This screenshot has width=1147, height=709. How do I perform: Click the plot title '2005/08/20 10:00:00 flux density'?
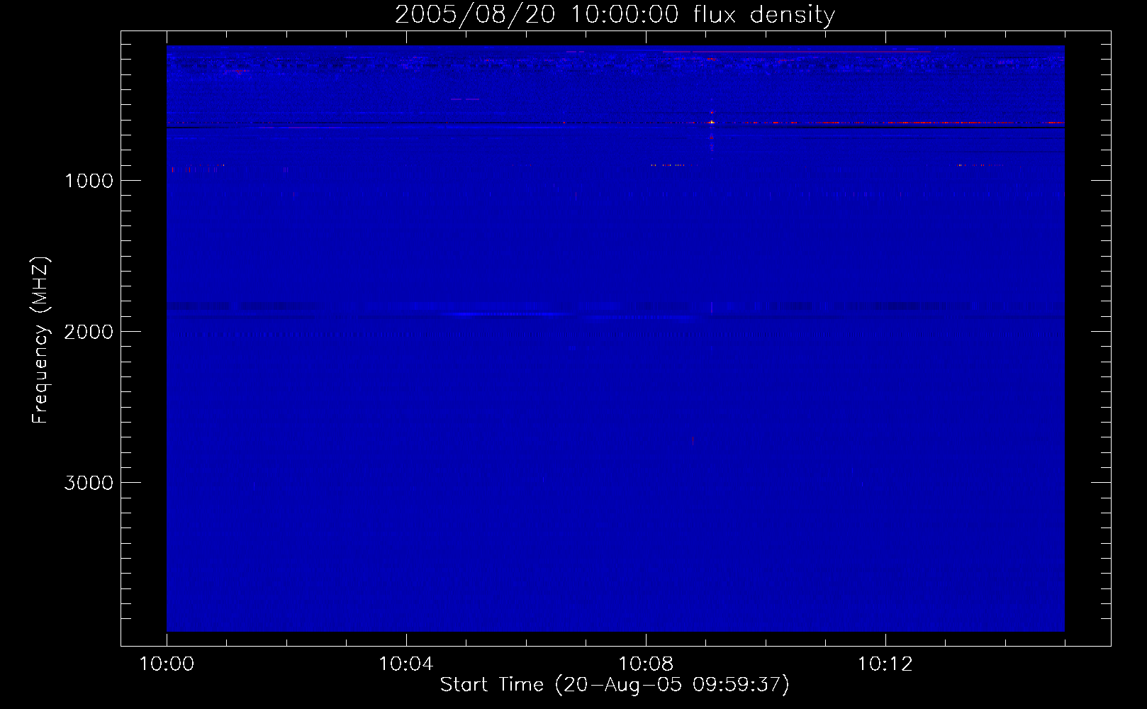[x=615, y=15]
